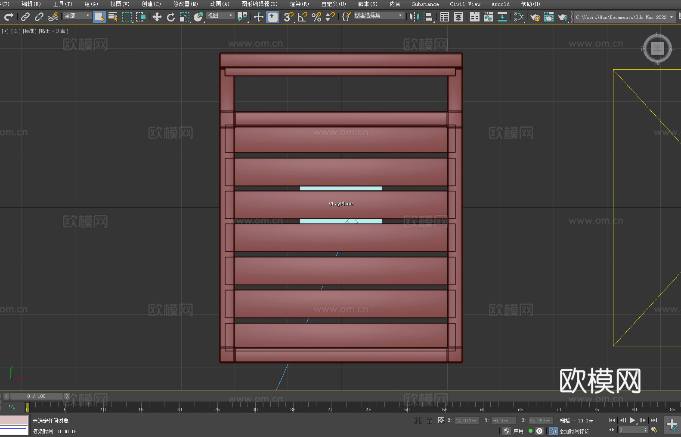
Task: Open the 修改器(M) menu
Action: [186, 4]
